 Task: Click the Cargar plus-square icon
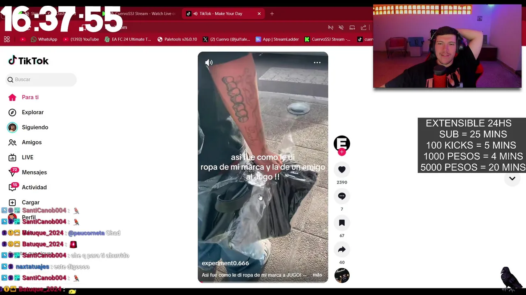(12, 202)
